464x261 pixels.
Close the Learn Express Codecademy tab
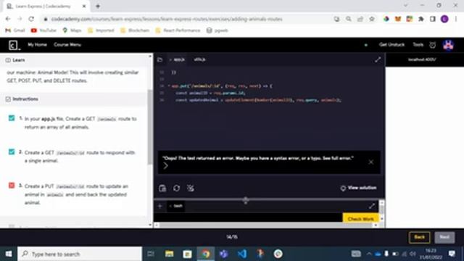pyautogui.click(x=84, y=6)
